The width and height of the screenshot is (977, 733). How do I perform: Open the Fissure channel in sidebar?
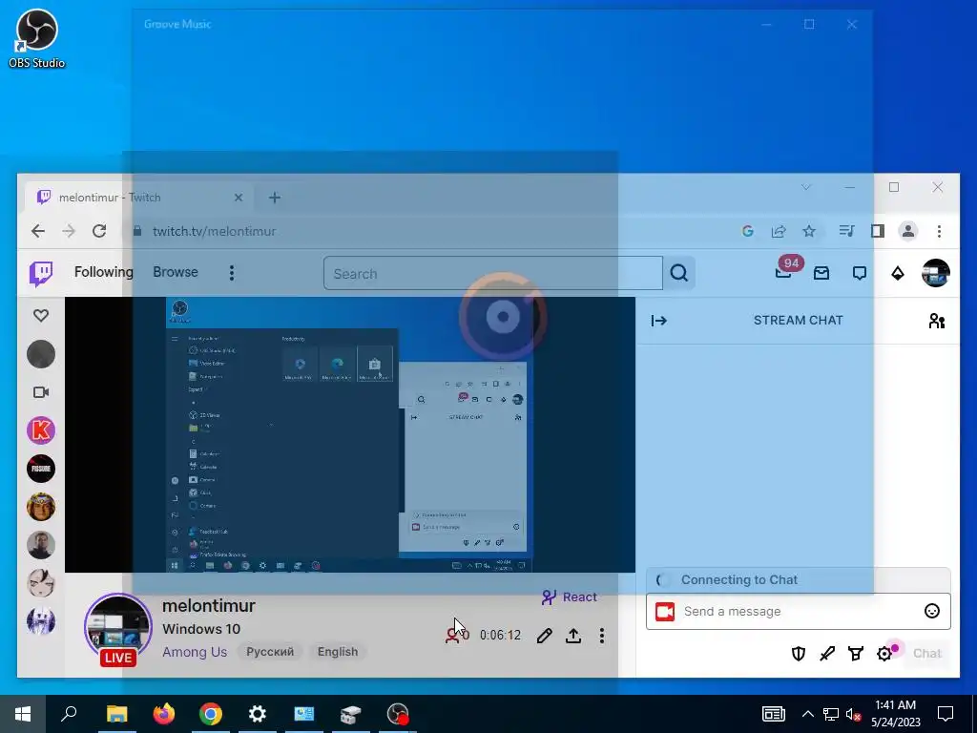(41, 469)
